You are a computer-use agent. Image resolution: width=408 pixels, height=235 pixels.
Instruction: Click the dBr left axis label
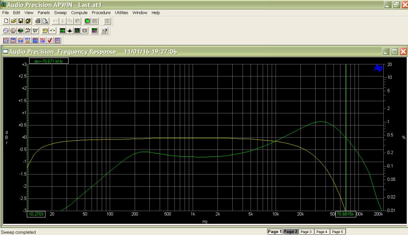tap(6, 138)
